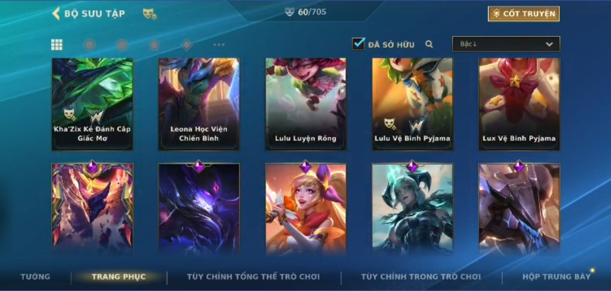This screenshot has width=611, height=291.
Task: Open the theater masks icon beside Bộ Sưu Tập
Action: click(x=149, y=14)
